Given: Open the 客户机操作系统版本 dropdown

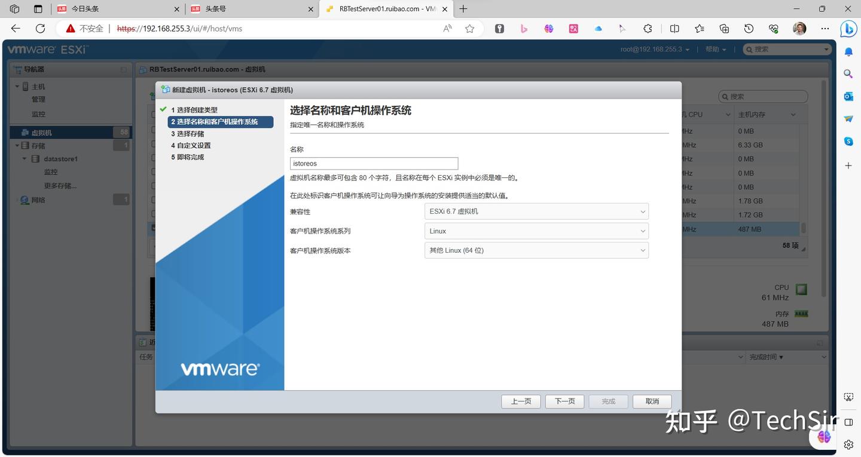Looking at the screenshot, I should [x=536, y=250].
